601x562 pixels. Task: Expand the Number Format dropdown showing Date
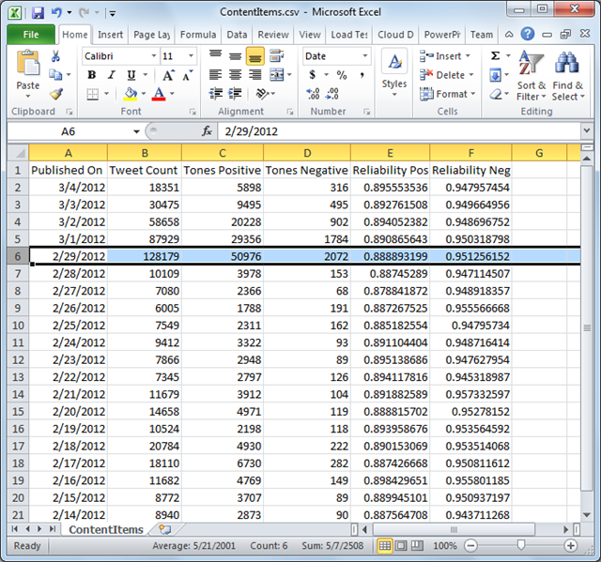pos(366,56)
